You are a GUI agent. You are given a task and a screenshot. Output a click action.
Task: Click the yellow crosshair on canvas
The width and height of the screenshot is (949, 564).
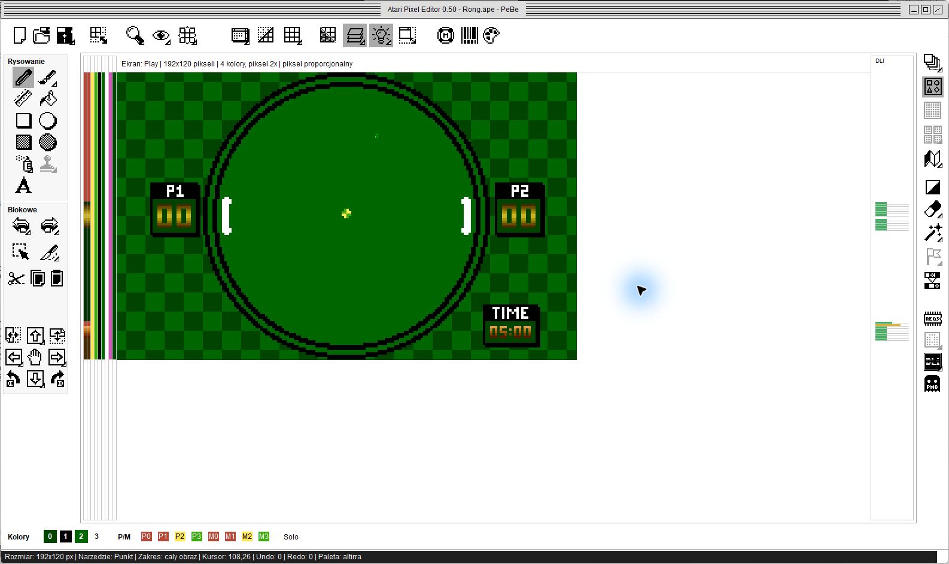pyautogui.click(x=346, y=214)
